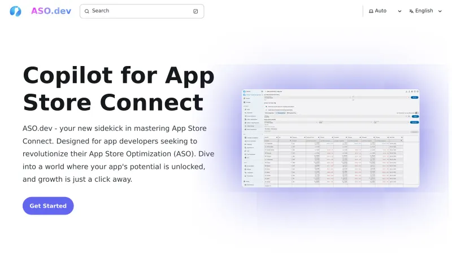Open the App Store Connect dashboard preview image
This screenshot has height=254, width=452.
point(331,138)
